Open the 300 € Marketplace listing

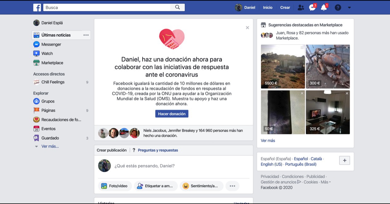[328, 66]
